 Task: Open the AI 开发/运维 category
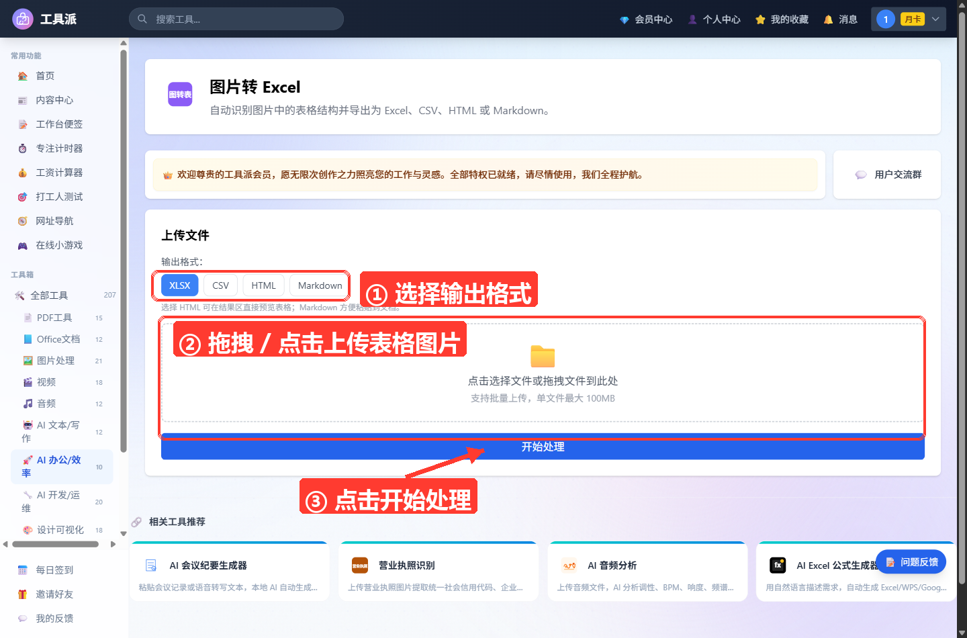pos(62,502)
